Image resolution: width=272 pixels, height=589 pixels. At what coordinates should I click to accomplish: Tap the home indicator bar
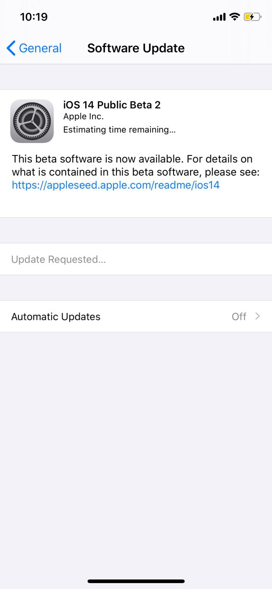[x=136, y=581]
